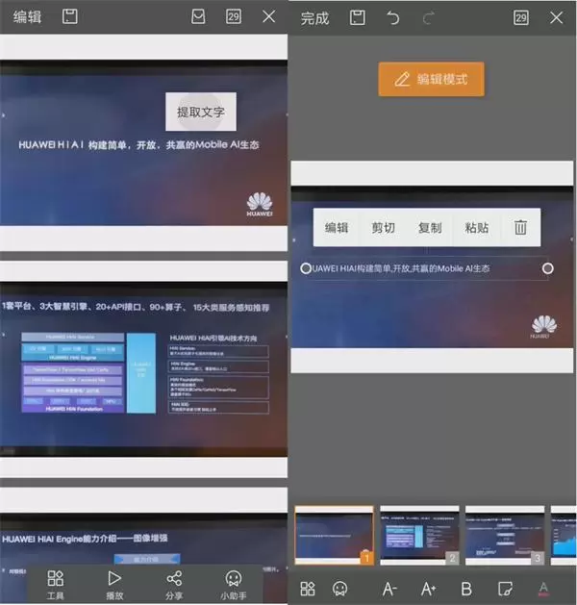The image size is (577, 605).
Task: Select slide thumbnail 2
Action: click(419, 534)
